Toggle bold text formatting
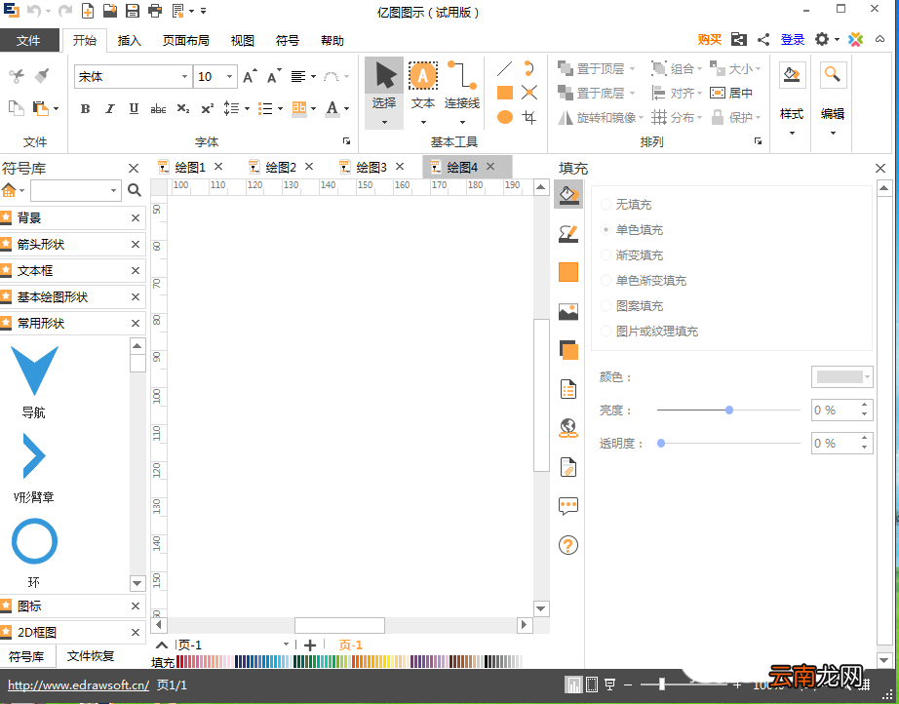899x704 pixels. coord(86,108)
